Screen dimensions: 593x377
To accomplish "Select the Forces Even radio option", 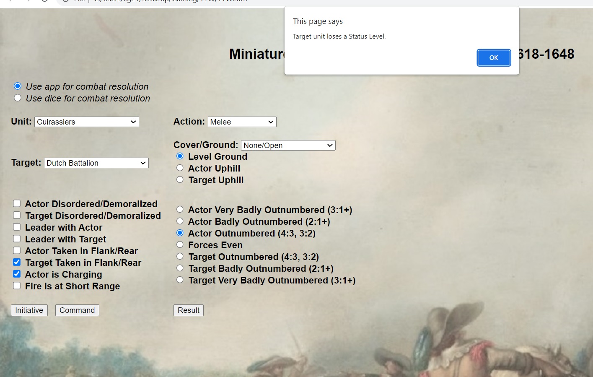I will click(180, 244).
